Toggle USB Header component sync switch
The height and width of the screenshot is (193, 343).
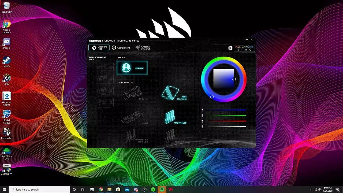pyautogui.click(x=111, y=102)
